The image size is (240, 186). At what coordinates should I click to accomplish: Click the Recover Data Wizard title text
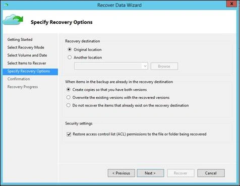[119, 5]
